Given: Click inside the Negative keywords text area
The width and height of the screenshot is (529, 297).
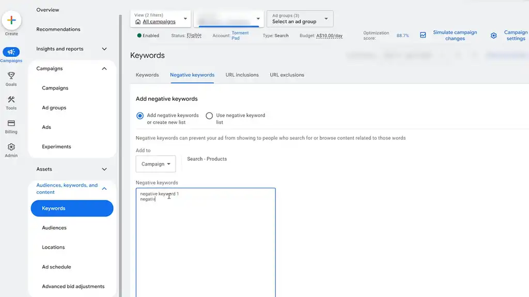Looking at the screenshot, I should [206, 242].
